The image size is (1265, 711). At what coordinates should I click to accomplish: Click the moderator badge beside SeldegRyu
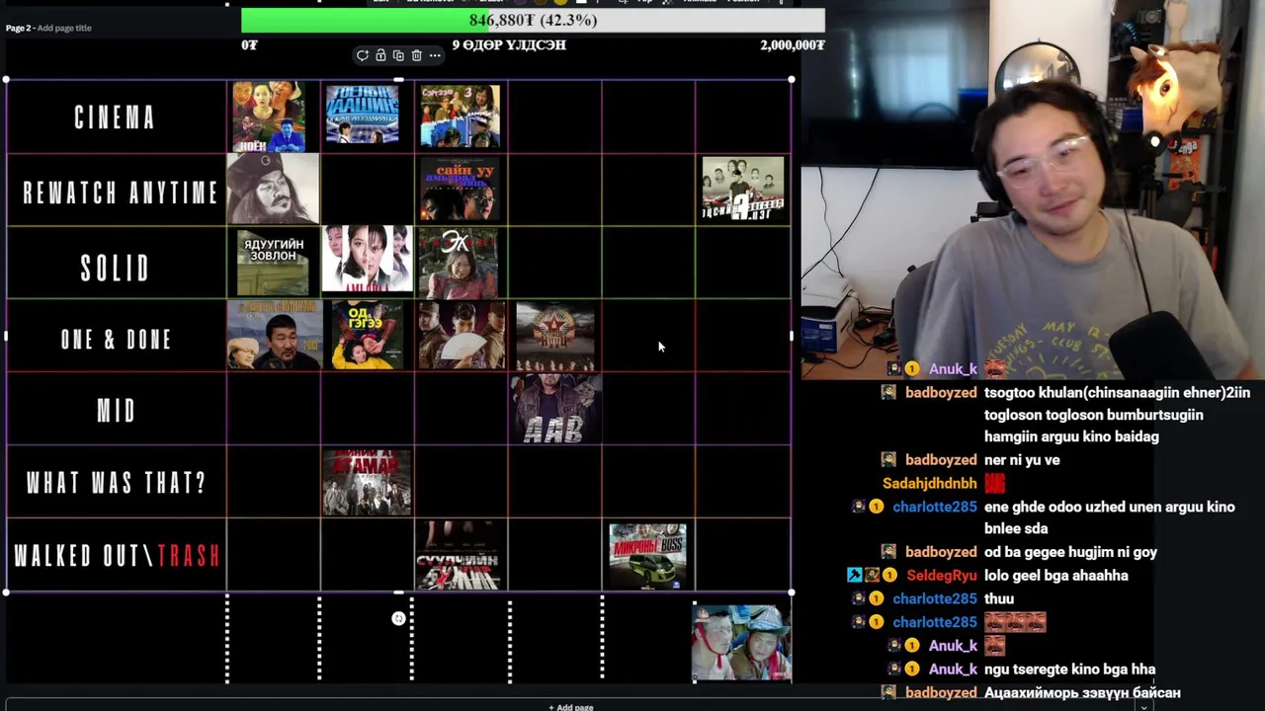855,575
